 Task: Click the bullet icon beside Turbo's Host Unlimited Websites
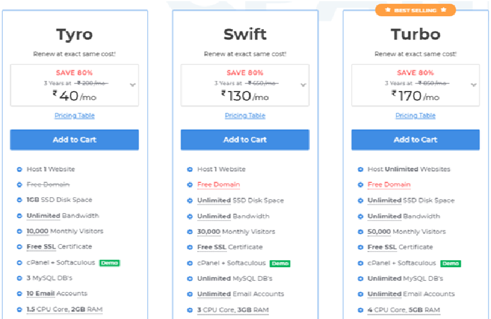pyautogui.click(x=361, y=169)
